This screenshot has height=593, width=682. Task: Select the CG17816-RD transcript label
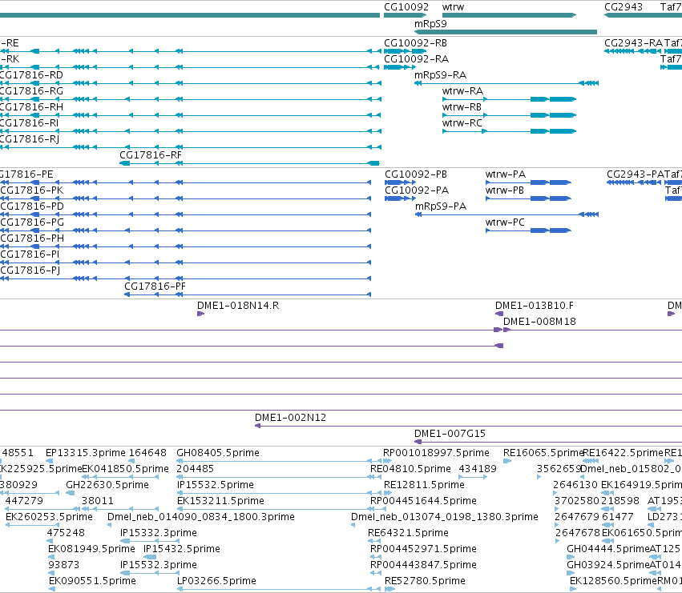point(31,75)
